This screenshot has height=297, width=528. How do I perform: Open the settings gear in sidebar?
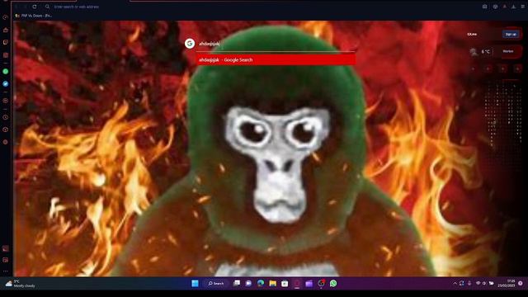6,142
